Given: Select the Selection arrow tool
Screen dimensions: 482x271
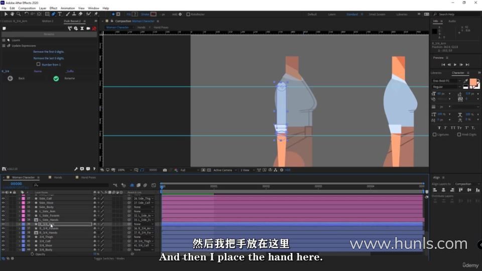Looking at the screenshot, I should (x=6, y=14).
